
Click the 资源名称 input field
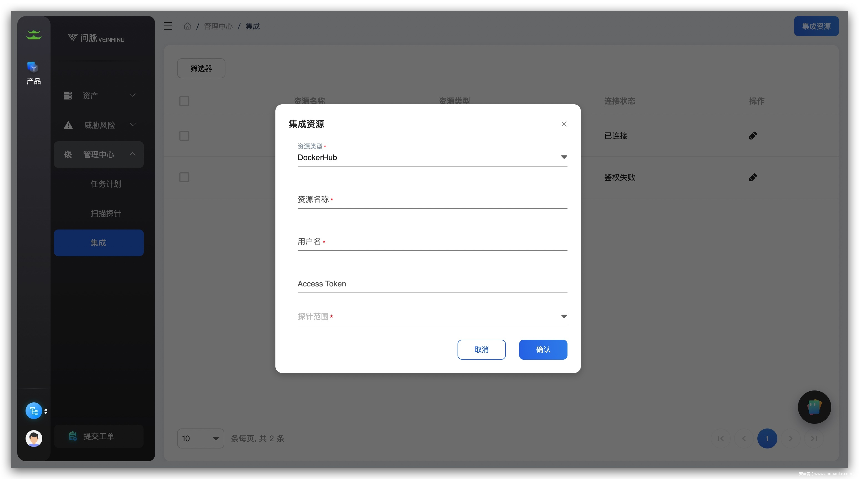[432, 200]
